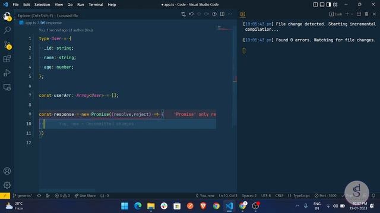This screenshot has height=213, width=380.
Task: Open Run and Debug view
Action: (x=7, y=73)
